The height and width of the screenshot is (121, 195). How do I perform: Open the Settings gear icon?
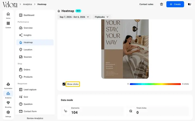8,112
